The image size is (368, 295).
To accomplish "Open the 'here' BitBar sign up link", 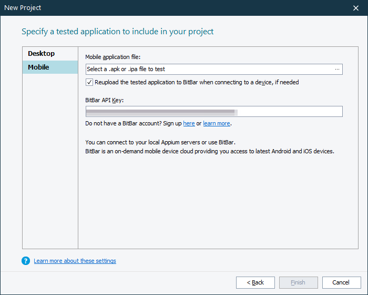I will [x=189, y=123].
